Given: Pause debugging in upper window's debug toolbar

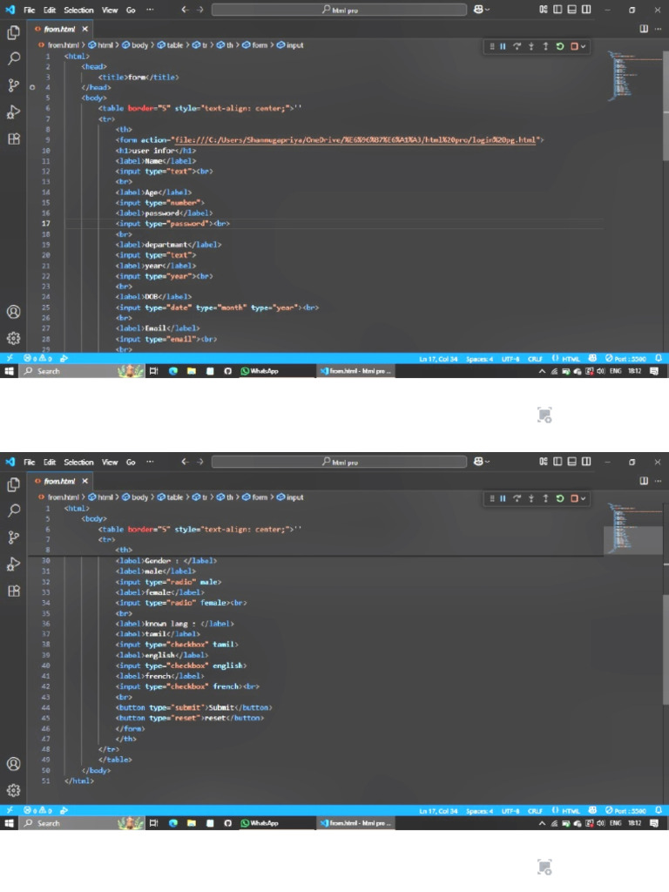Looking at the screenshot, I should pyautogui.click(x=503, y=47).
